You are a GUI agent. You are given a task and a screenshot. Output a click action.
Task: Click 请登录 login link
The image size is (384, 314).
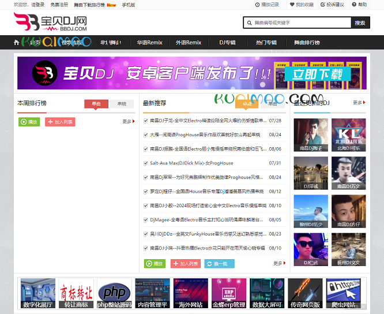click(37, 5)
